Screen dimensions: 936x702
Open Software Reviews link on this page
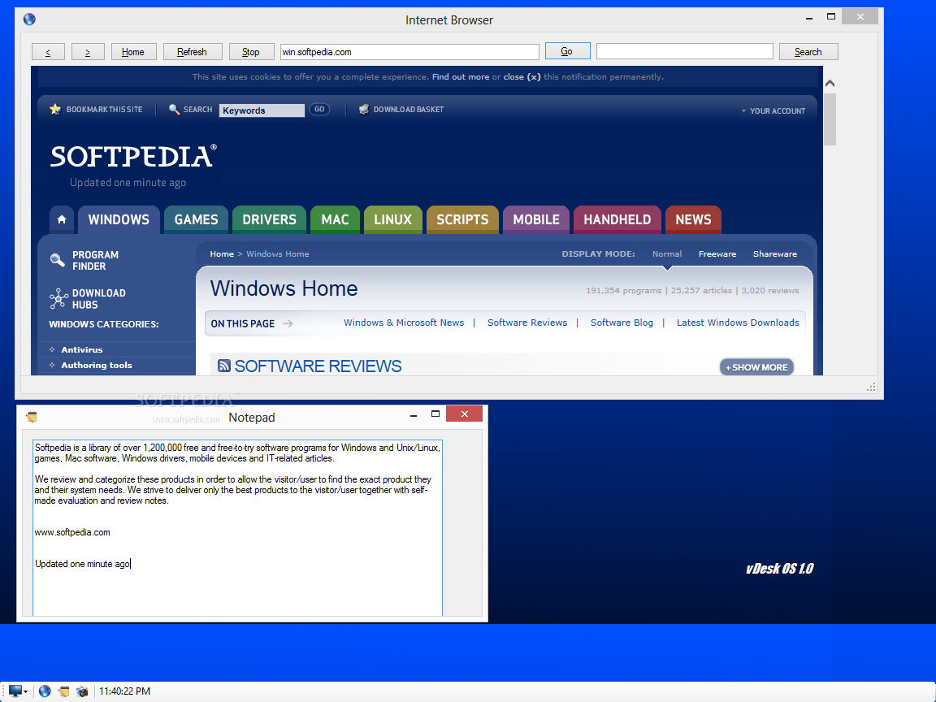[x=527, y=323]
